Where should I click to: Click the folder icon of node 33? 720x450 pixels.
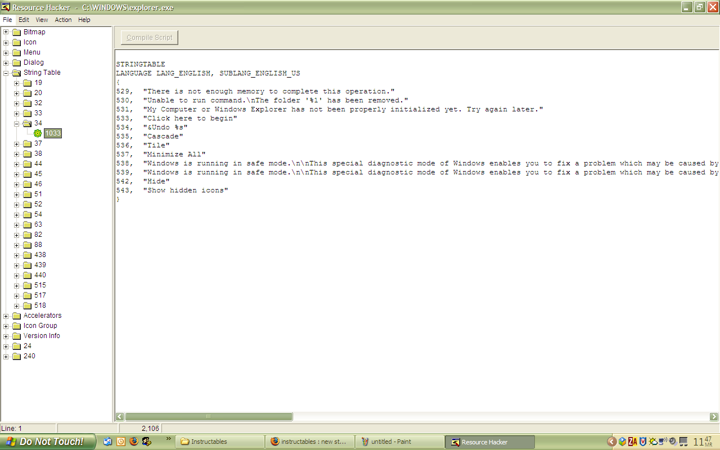[27, 113]
